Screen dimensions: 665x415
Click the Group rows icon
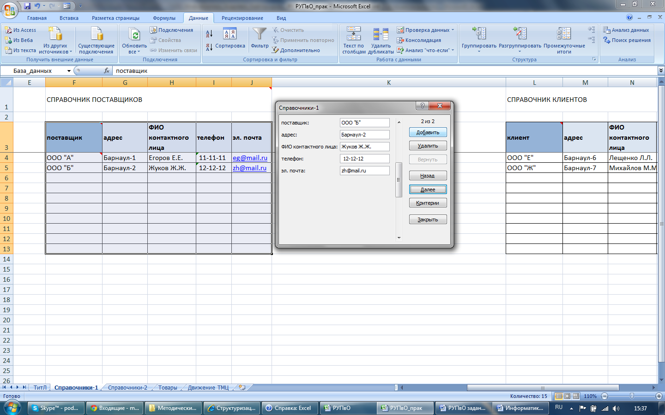point(479,34)
